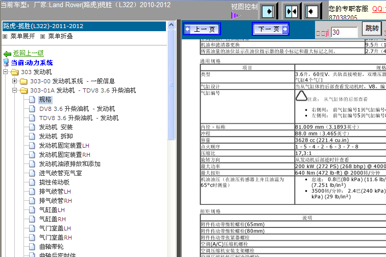Open 303-01A 发动机 - TDV8 3.6 folder

83,90
